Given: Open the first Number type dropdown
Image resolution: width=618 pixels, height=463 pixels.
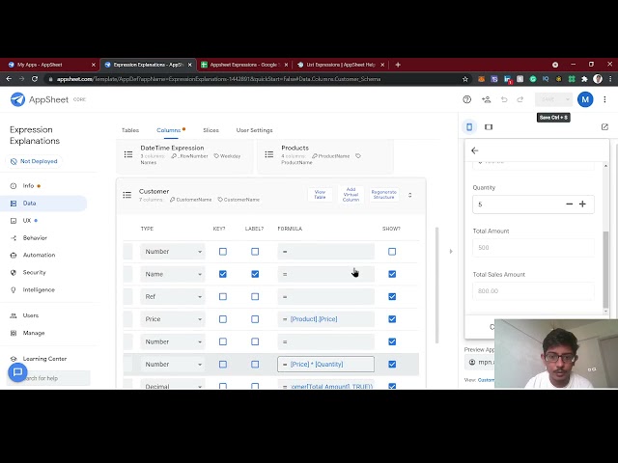Looking at the screenshot, I should 173,252.
